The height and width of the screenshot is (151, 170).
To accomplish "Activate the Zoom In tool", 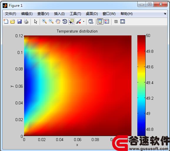I will [44, 21].
